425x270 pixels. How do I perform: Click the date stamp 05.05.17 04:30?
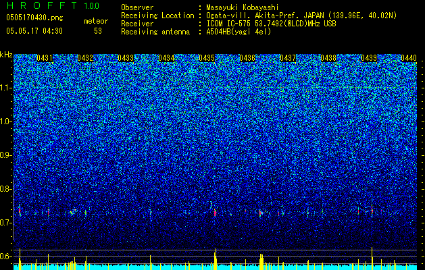[34, 31]
